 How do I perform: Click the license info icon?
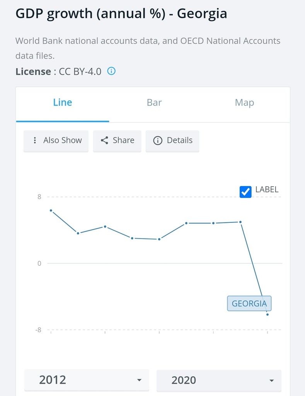[x=111, y=71]
